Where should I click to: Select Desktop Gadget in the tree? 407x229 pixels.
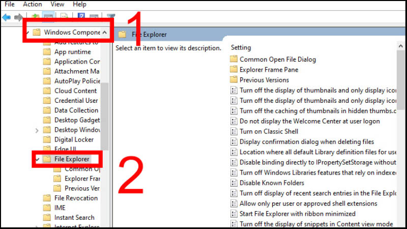pyautogui.click(x=77, y=120)
